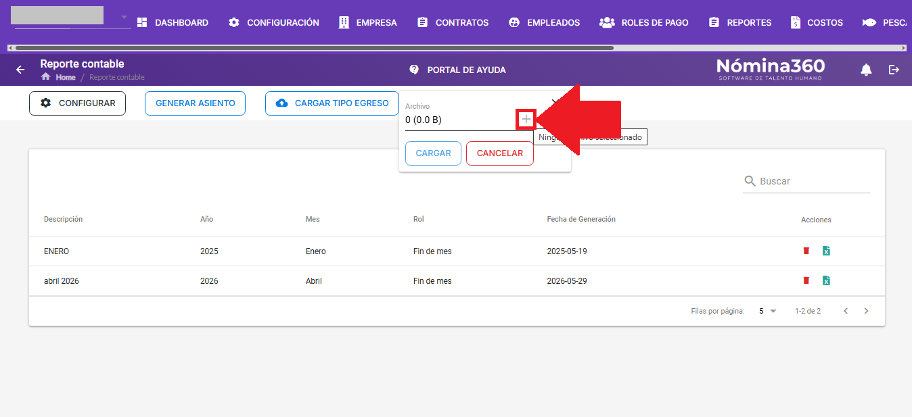Click the Abril month cell
The height and width of the screenshot is (417, 912).
coord(314,281)
